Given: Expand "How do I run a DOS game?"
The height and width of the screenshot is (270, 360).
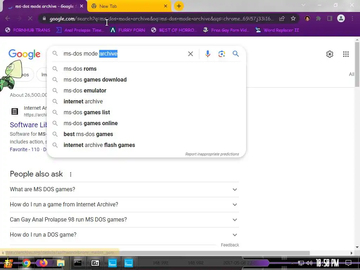Looking at the screenshot, I should (124, 235).
